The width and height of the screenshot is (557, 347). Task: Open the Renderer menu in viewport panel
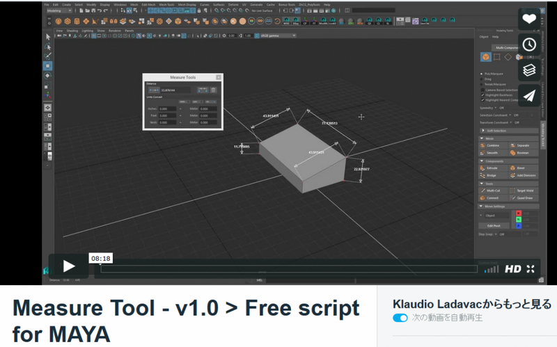pyautogui.click(x=115, y=31)
